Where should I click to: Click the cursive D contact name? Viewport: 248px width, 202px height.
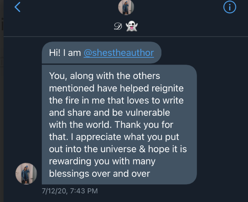pyautogui.click(x=118, y=27)
